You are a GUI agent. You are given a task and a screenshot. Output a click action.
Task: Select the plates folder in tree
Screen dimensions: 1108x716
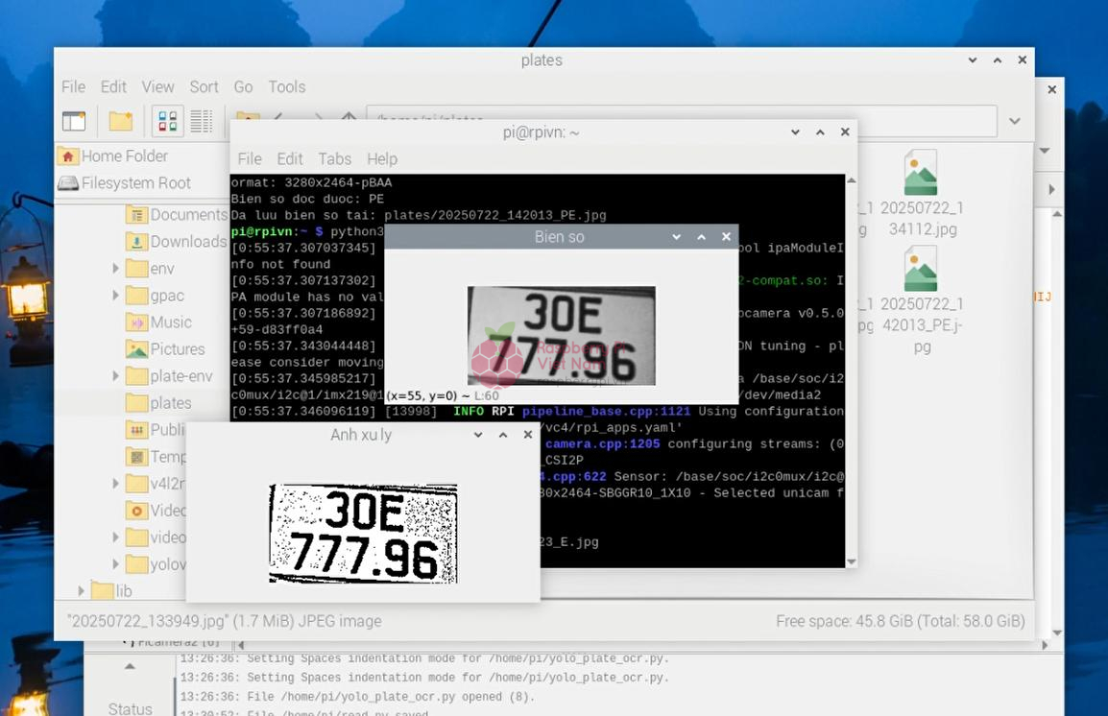pos(170,403)
